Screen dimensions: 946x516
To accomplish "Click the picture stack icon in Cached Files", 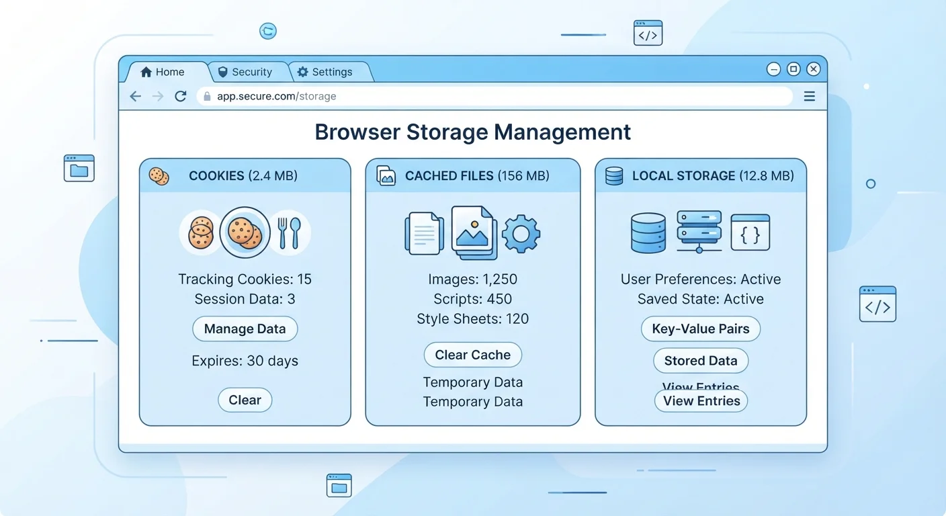I will [x=474, y=232].
